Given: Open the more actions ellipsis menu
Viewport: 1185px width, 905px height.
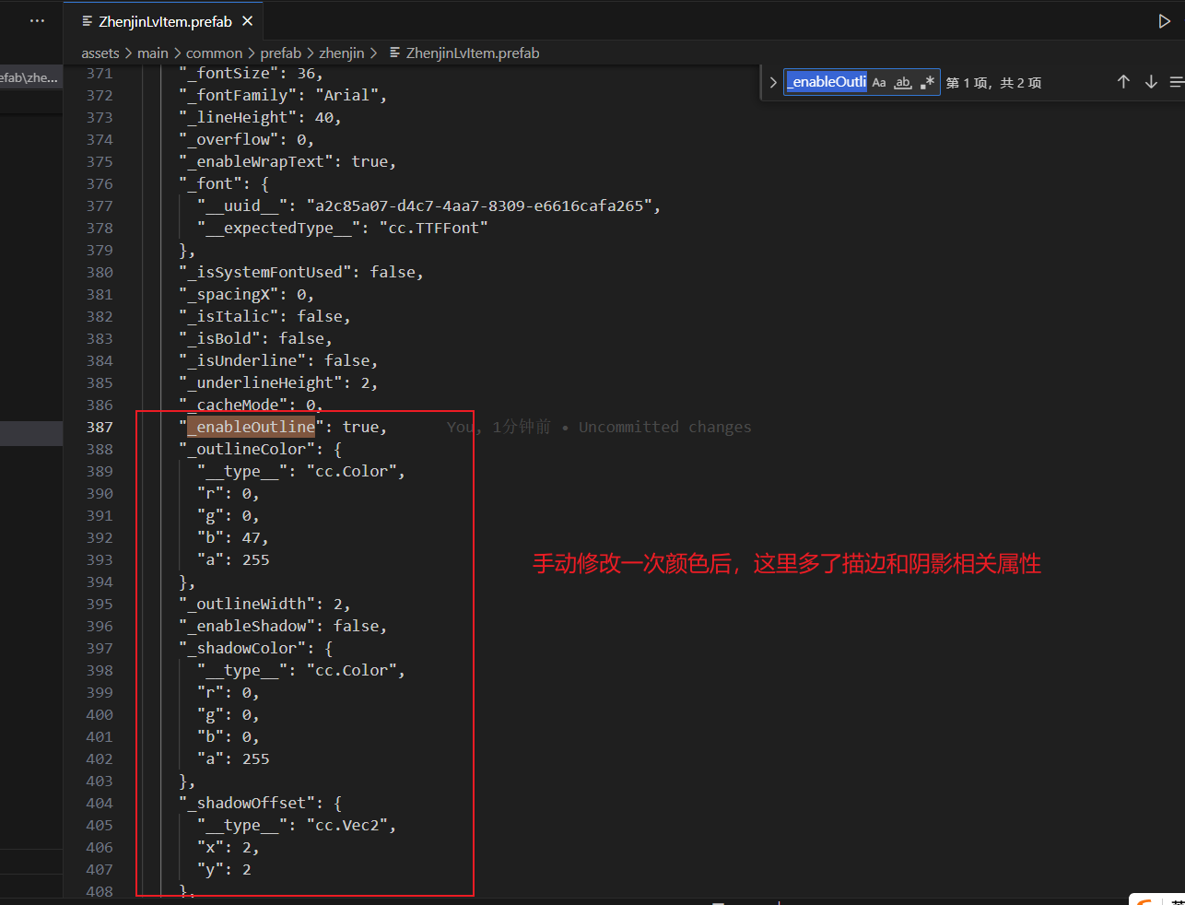Looking at the screenshot, I should [x=37, y=20].
